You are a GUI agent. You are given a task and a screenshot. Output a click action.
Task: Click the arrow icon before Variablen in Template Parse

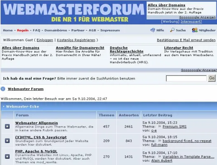point(159,156)
